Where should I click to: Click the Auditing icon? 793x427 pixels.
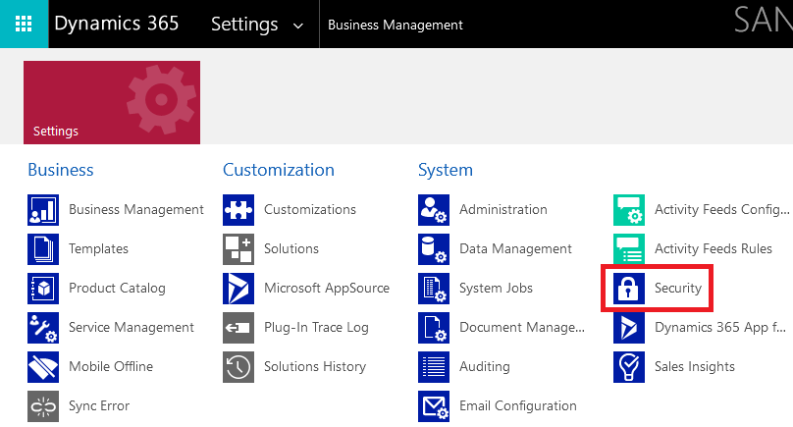[x=434, y=367]
